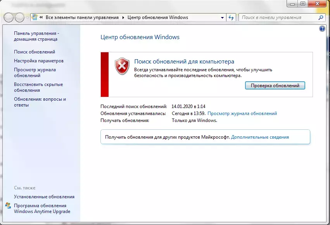
Task: Click the 'Сегодня в 13:59.' install time
Action: [189, 113]
